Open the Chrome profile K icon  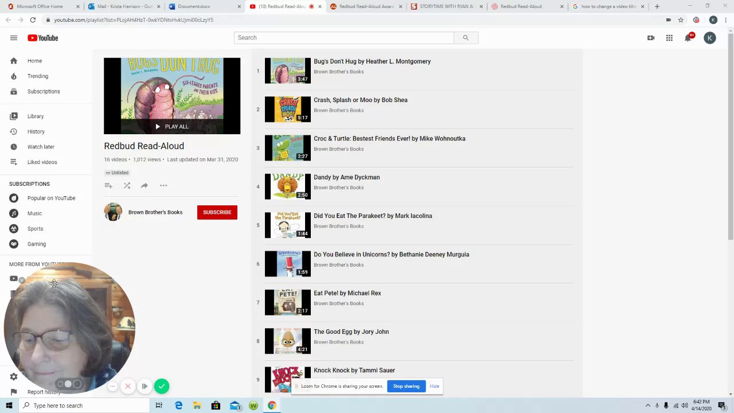click(713, 20)
